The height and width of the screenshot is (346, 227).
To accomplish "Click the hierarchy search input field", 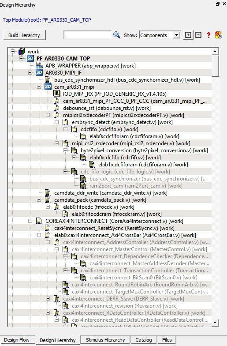I will coord(87,35).
